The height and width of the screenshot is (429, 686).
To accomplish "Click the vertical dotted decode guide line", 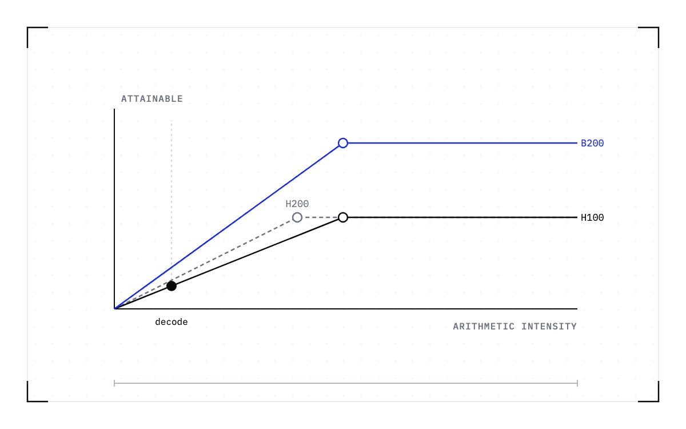I will (171, 200).
